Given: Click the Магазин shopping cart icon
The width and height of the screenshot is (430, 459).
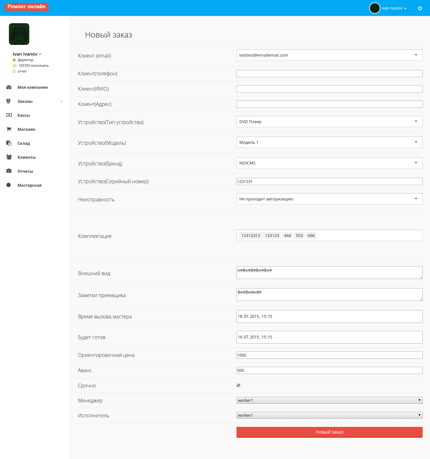Looking at the screenshot, I should [9, 129].
